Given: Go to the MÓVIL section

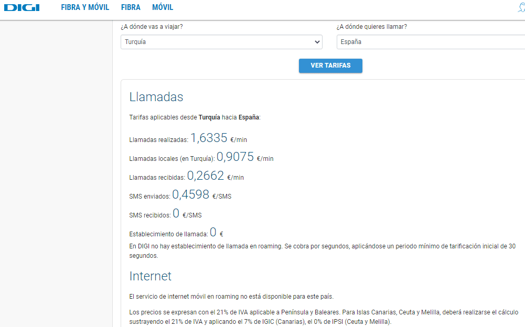Looking at the screenshot, I should 163,7.
